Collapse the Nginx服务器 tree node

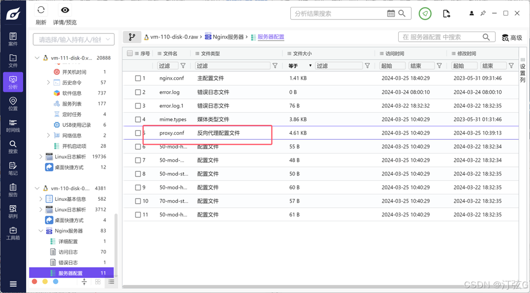(x=41, y=231)
